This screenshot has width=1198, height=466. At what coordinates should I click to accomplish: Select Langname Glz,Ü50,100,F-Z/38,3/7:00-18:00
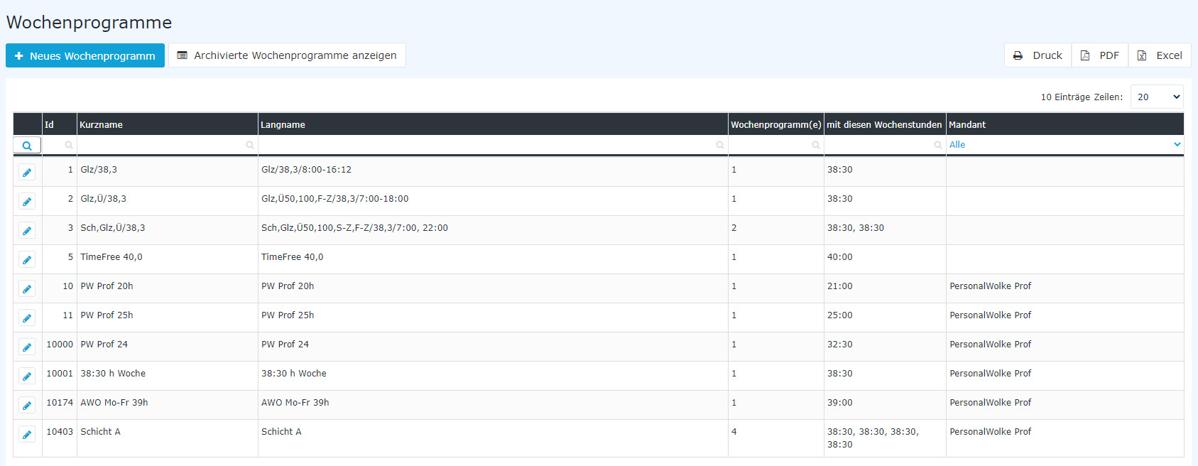pyautogui.click(x=334, y=199)
